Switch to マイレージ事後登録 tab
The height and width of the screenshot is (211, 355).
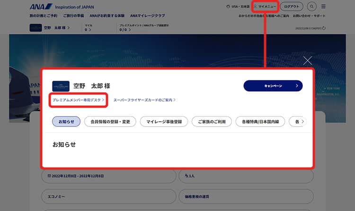pos(164,122)
